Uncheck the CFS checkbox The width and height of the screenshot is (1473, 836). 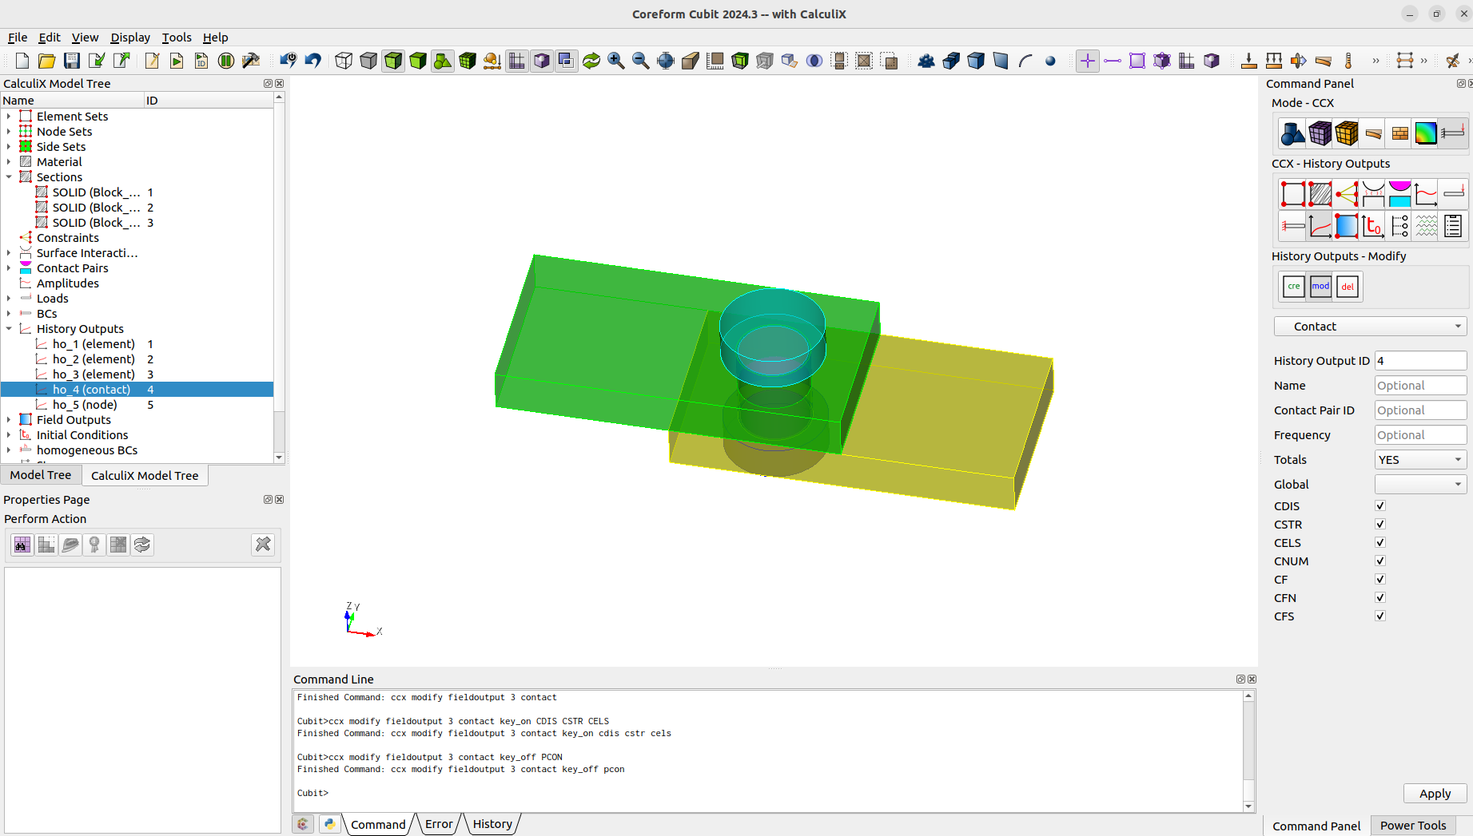pos(1379,616)
